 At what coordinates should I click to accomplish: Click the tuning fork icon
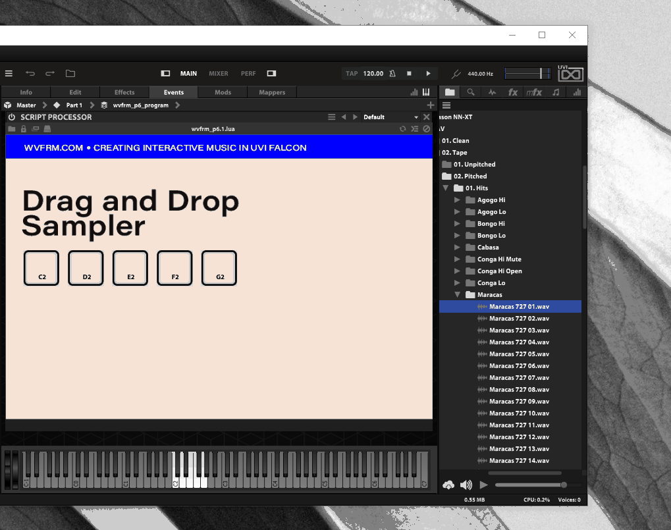456,74
